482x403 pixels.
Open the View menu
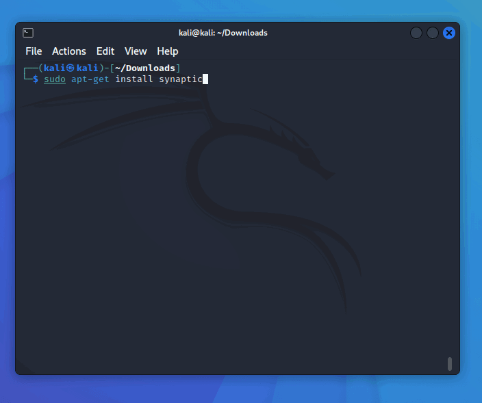click(136, 51)
